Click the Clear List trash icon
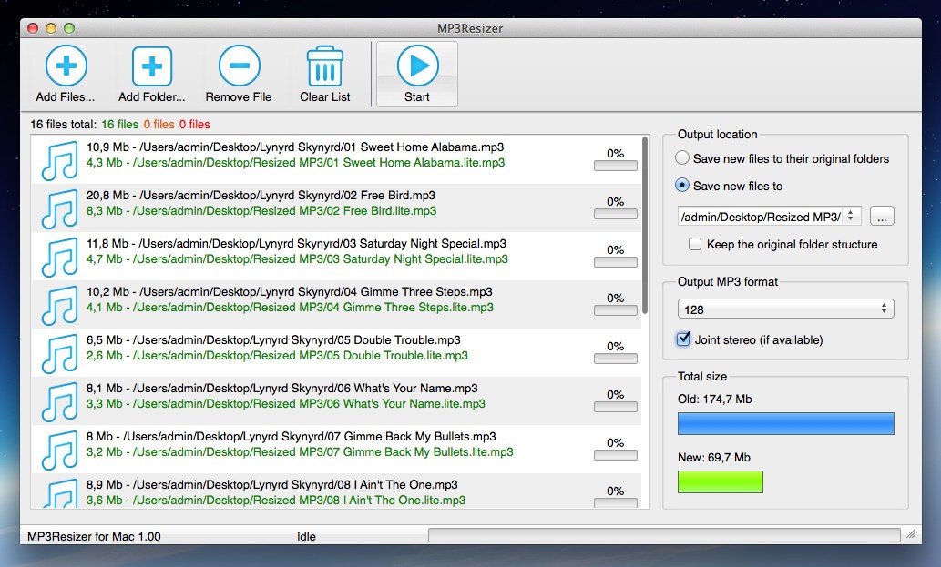The image size is (941, 567). [325, 66]
